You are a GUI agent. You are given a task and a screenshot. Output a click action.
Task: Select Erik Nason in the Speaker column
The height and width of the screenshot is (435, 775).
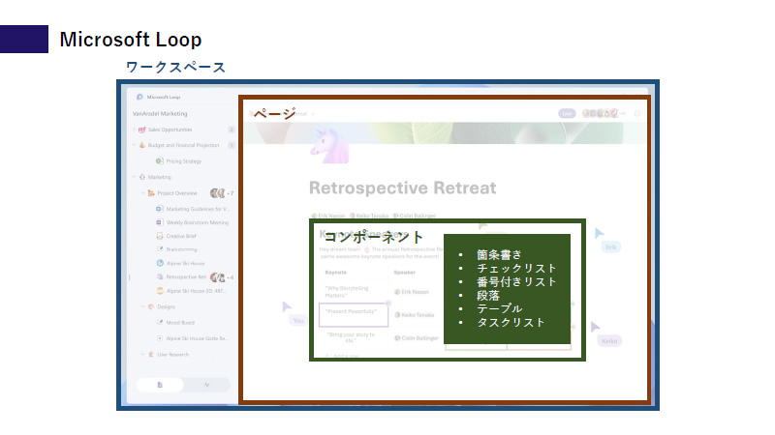click(x=412, y=292)
